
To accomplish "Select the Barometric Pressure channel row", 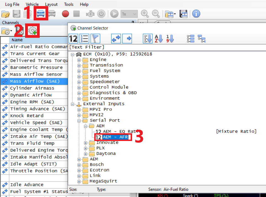I will (34, 68).
